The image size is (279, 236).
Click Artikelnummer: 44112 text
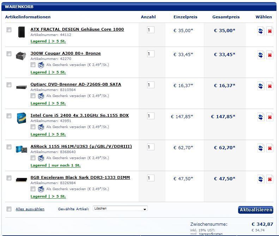(x=51, y=35)
